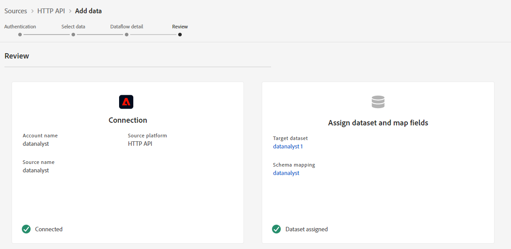Viewport: 511px width, 249px height.
Task: Click the Connection card heading
Action: (x=128, y=120)
